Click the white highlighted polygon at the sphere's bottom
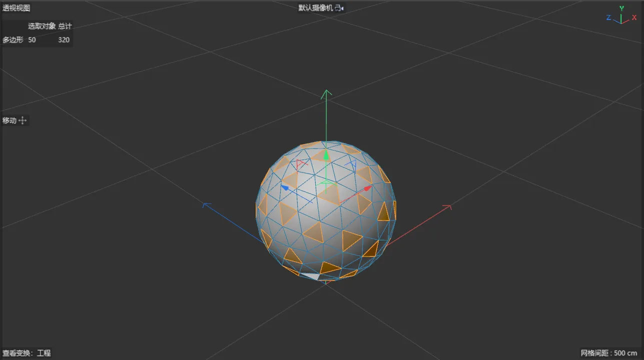This screenshot has height=360, width=644. coord(311,275)
